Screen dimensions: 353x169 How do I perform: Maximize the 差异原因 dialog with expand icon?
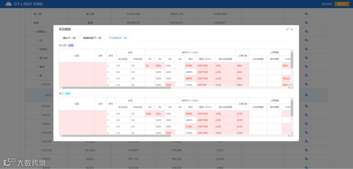pos(287,29)
